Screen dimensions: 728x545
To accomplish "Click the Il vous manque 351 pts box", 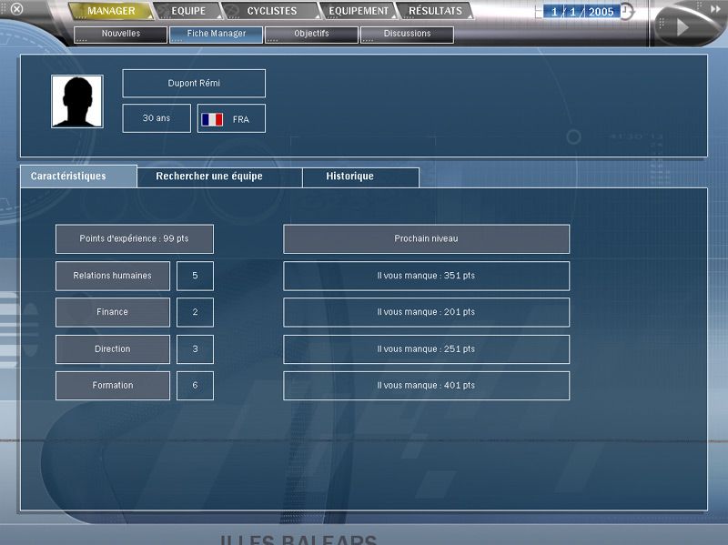I will (426, 276).
